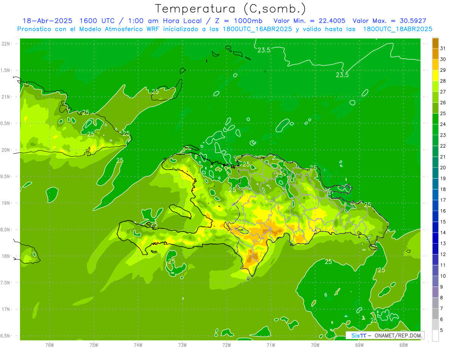The height and width of the screenshot is (350, 453).
Task: Click lime swatch between 26 and 27
Action: click(435, 97)
